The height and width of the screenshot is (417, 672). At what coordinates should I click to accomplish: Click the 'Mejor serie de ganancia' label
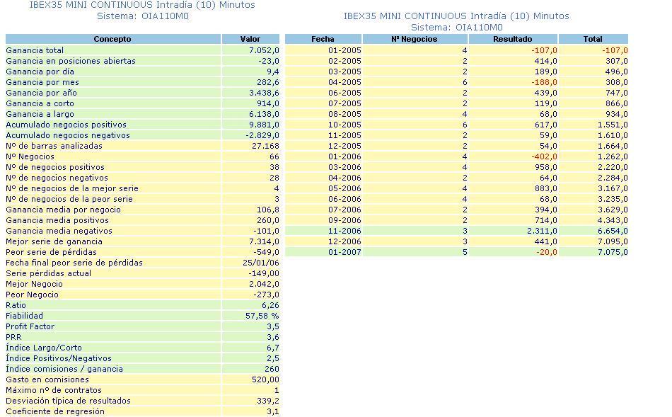click(54, 241)
